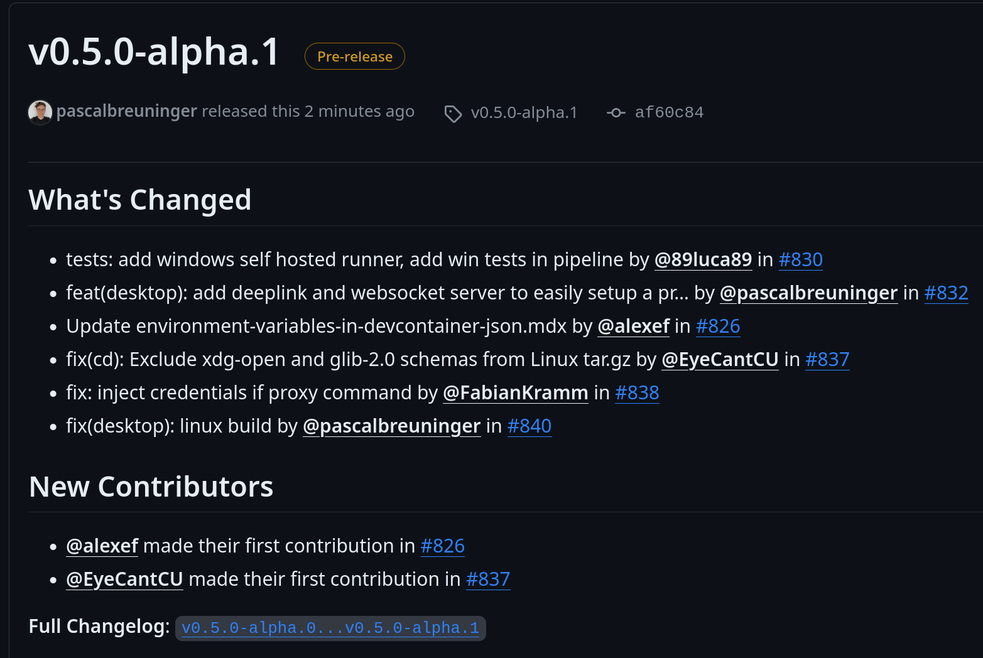
Task: Open pull request #838
Action: pyautogui.click(x=637, y=393)
